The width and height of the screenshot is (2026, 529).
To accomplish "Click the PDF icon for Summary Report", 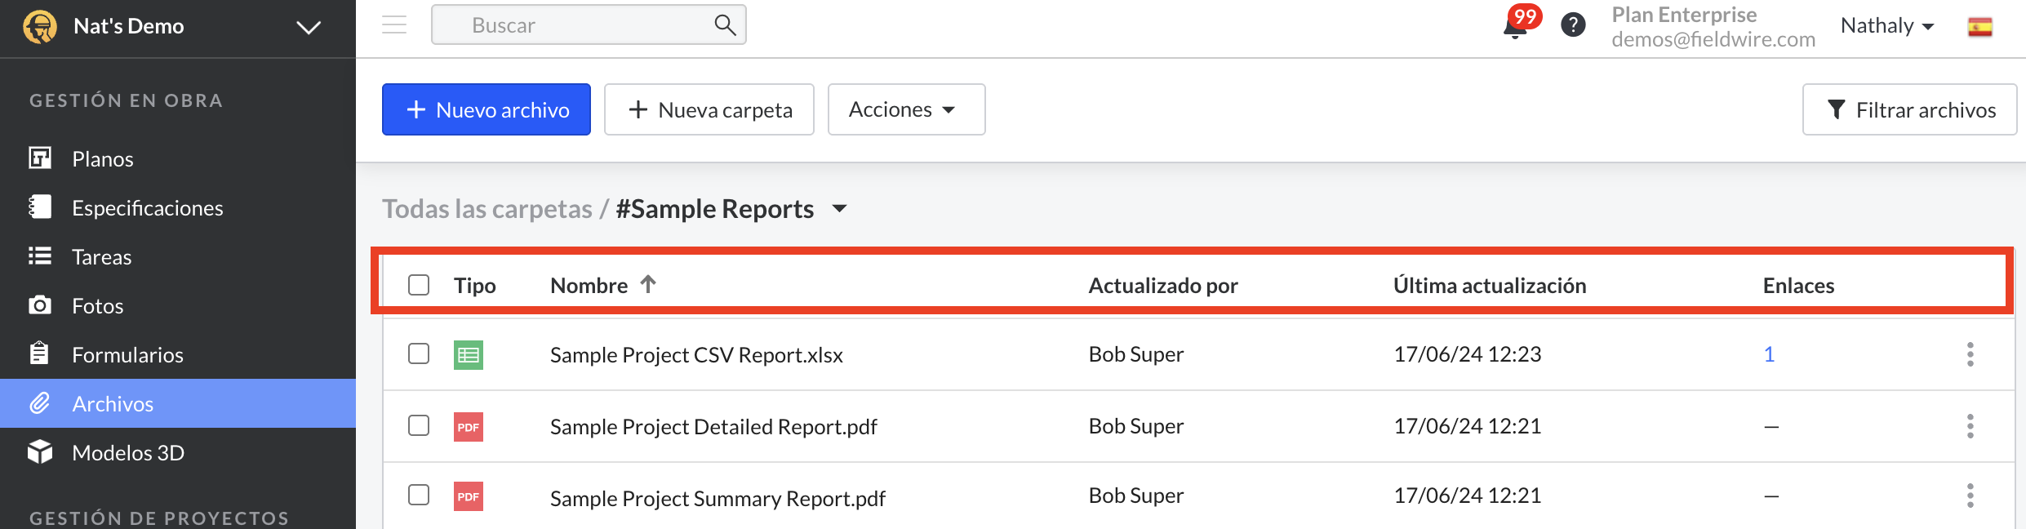I will pyautogui.click(x=469, y=496).
